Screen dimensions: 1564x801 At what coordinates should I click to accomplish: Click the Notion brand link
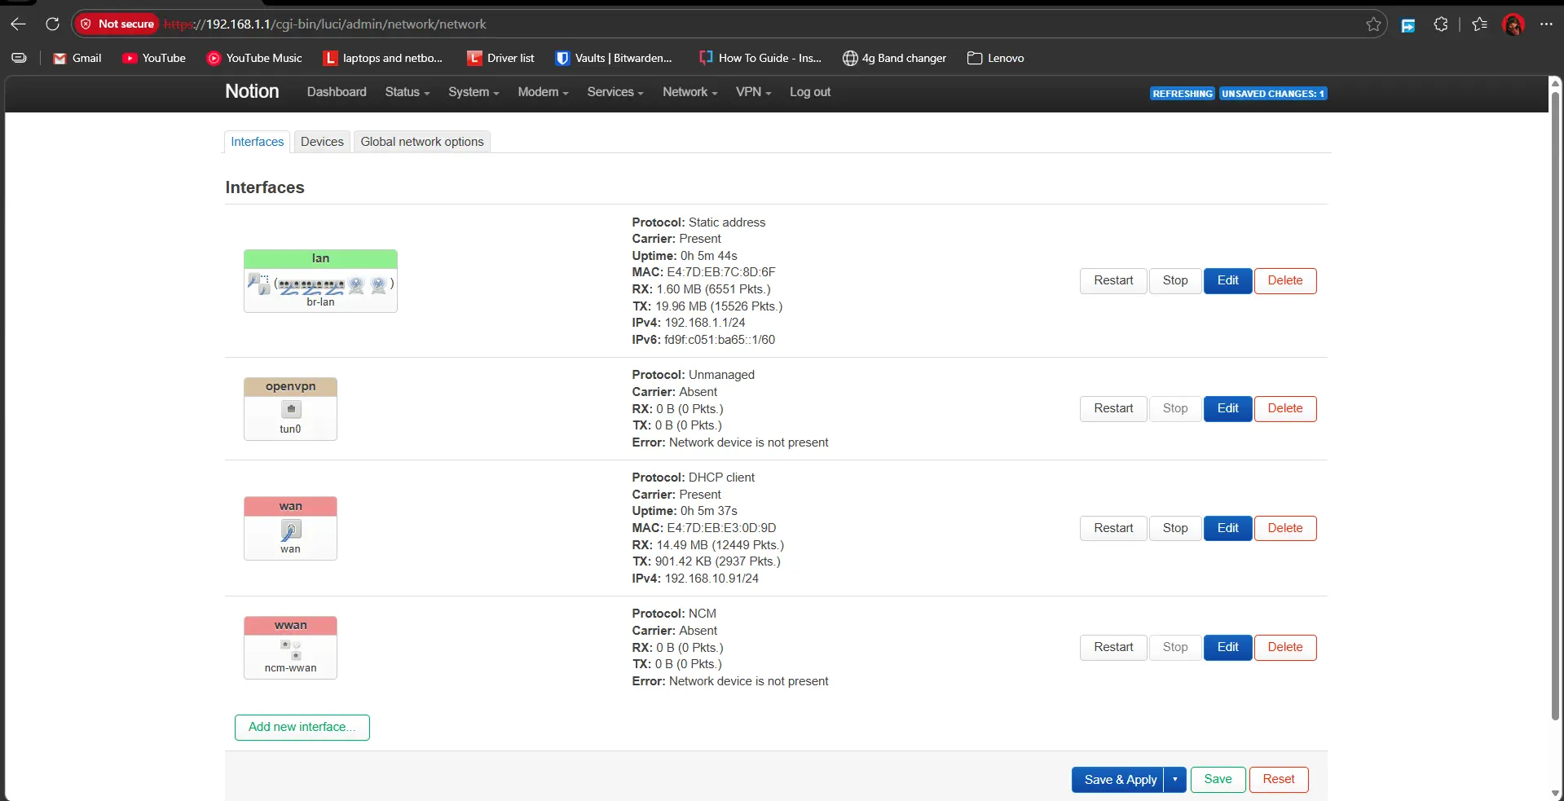click(252, 91)
